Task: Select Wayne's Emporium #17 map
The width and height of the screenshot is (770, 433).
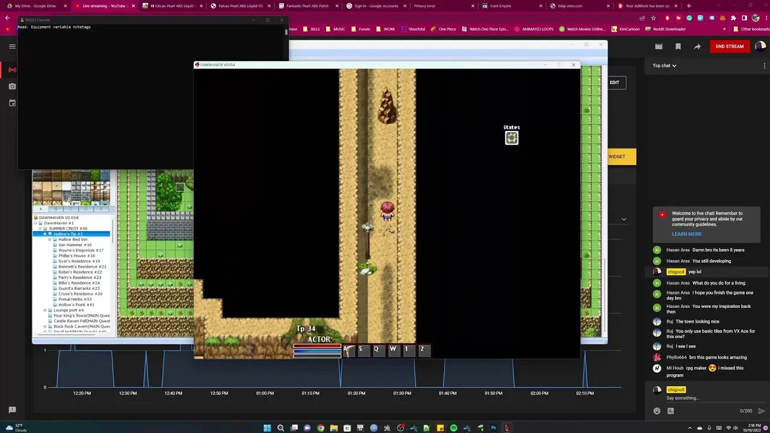Action: click(x=81, y=250)
